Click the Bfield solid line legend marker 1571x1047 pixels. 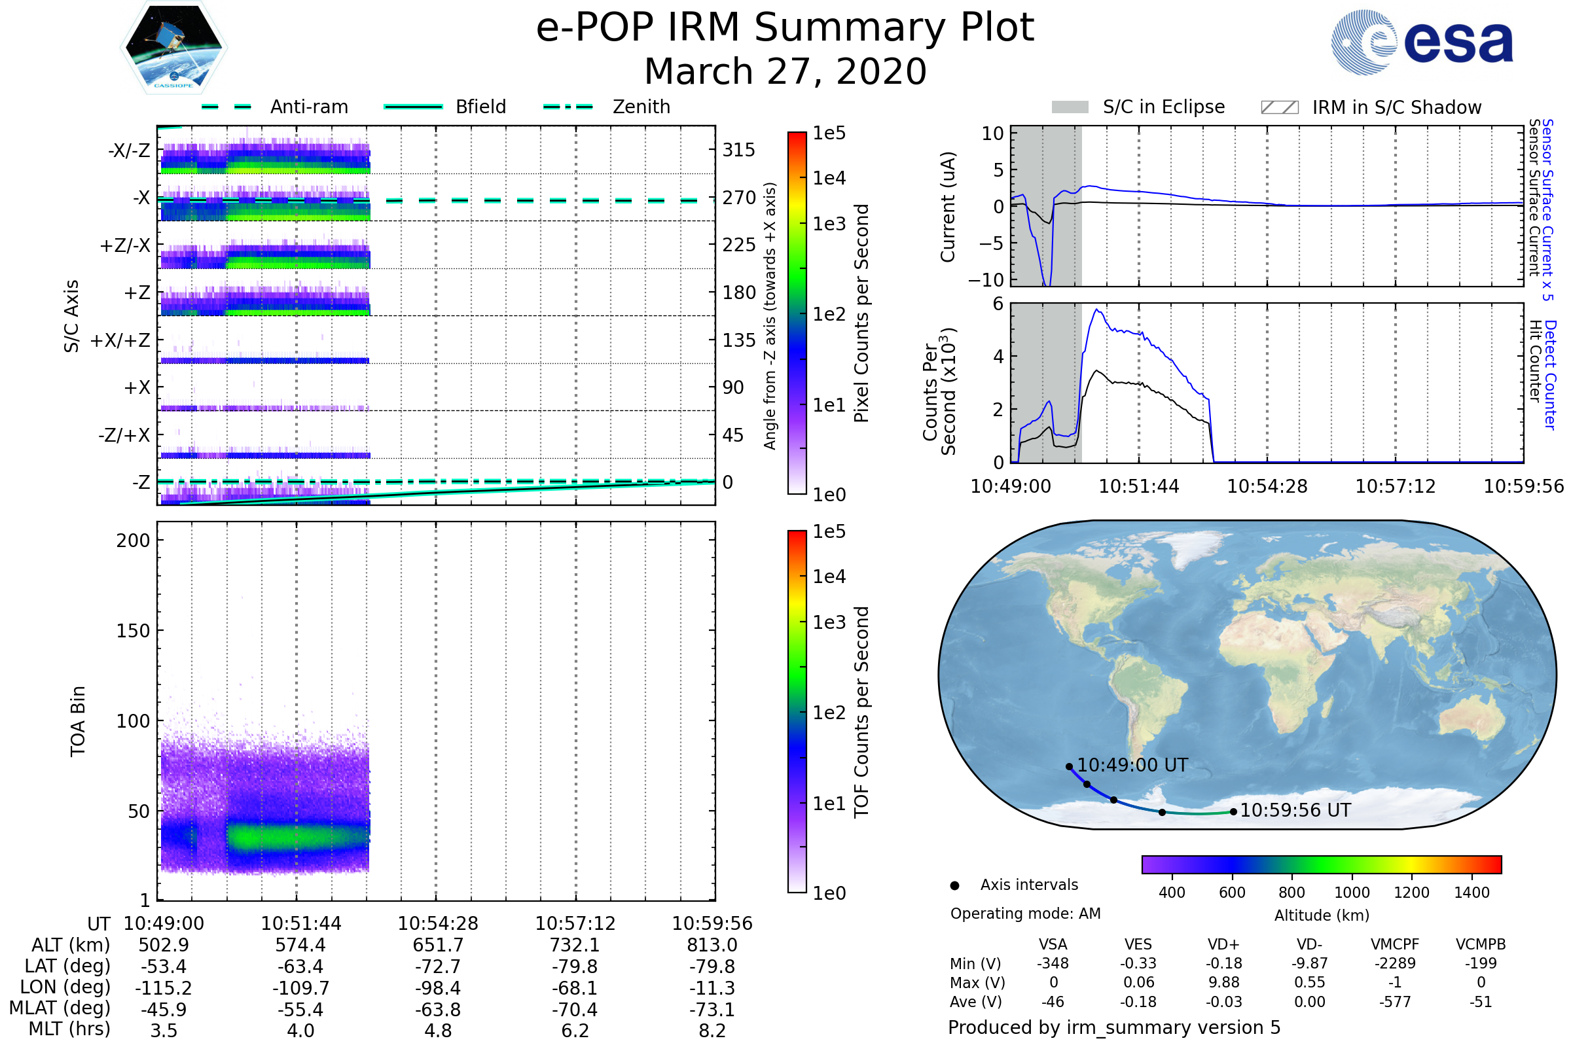tap(413, 107)
